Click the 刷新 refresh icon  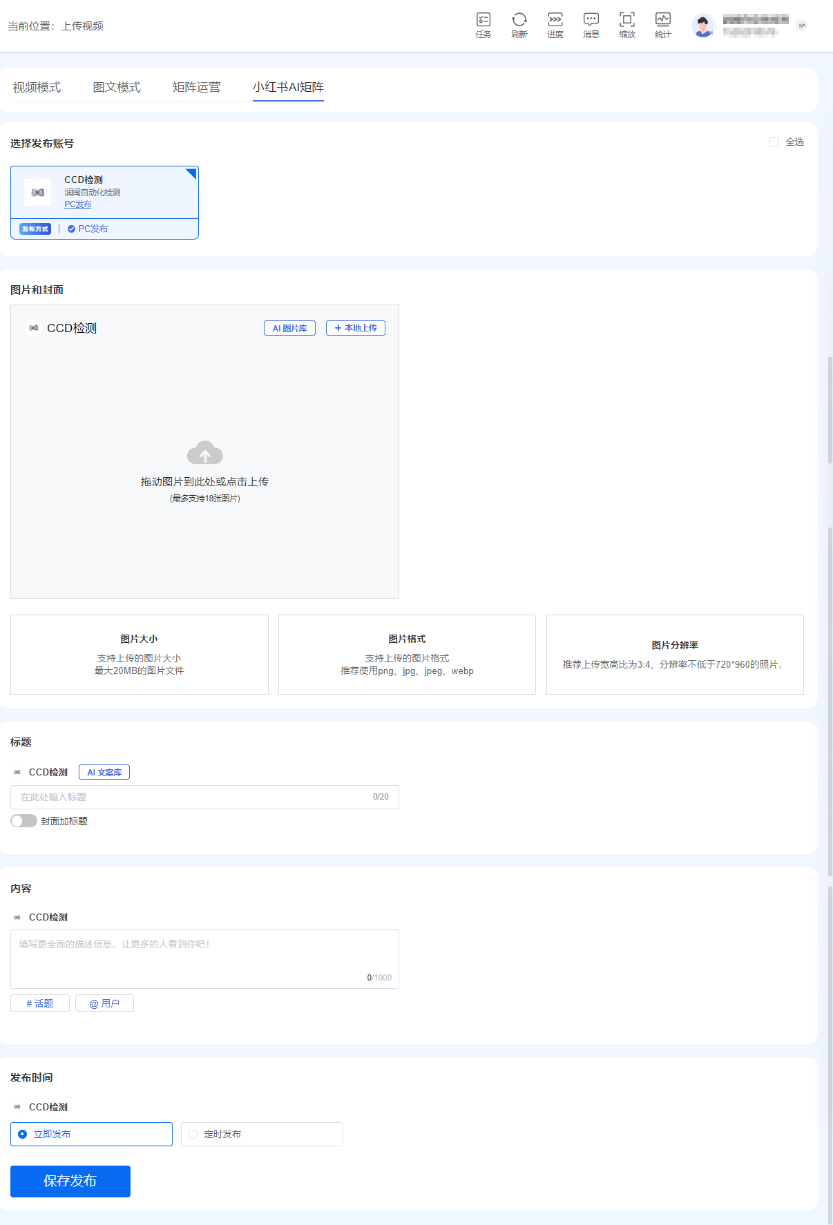pyautogui.click(x=519, y=25)
